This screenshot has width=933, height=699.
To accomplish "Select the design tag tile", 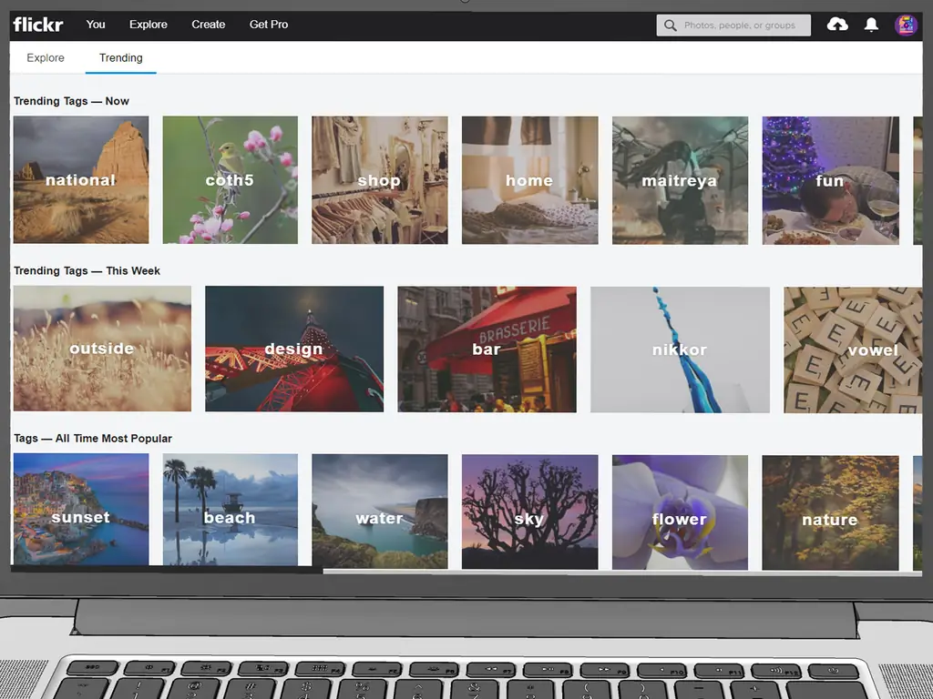I will tap(294, 349).
